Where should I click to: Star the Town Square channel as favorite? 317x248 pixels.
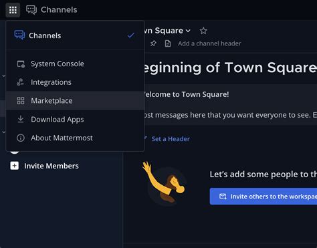[x=203, y=31]
